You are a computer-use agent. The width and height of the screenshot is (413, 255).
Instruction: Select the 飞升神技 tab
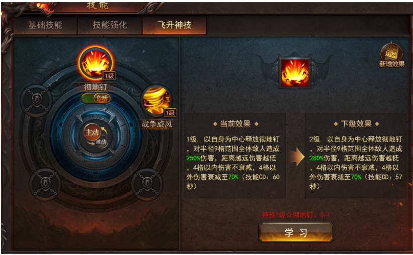pos(174,25)
